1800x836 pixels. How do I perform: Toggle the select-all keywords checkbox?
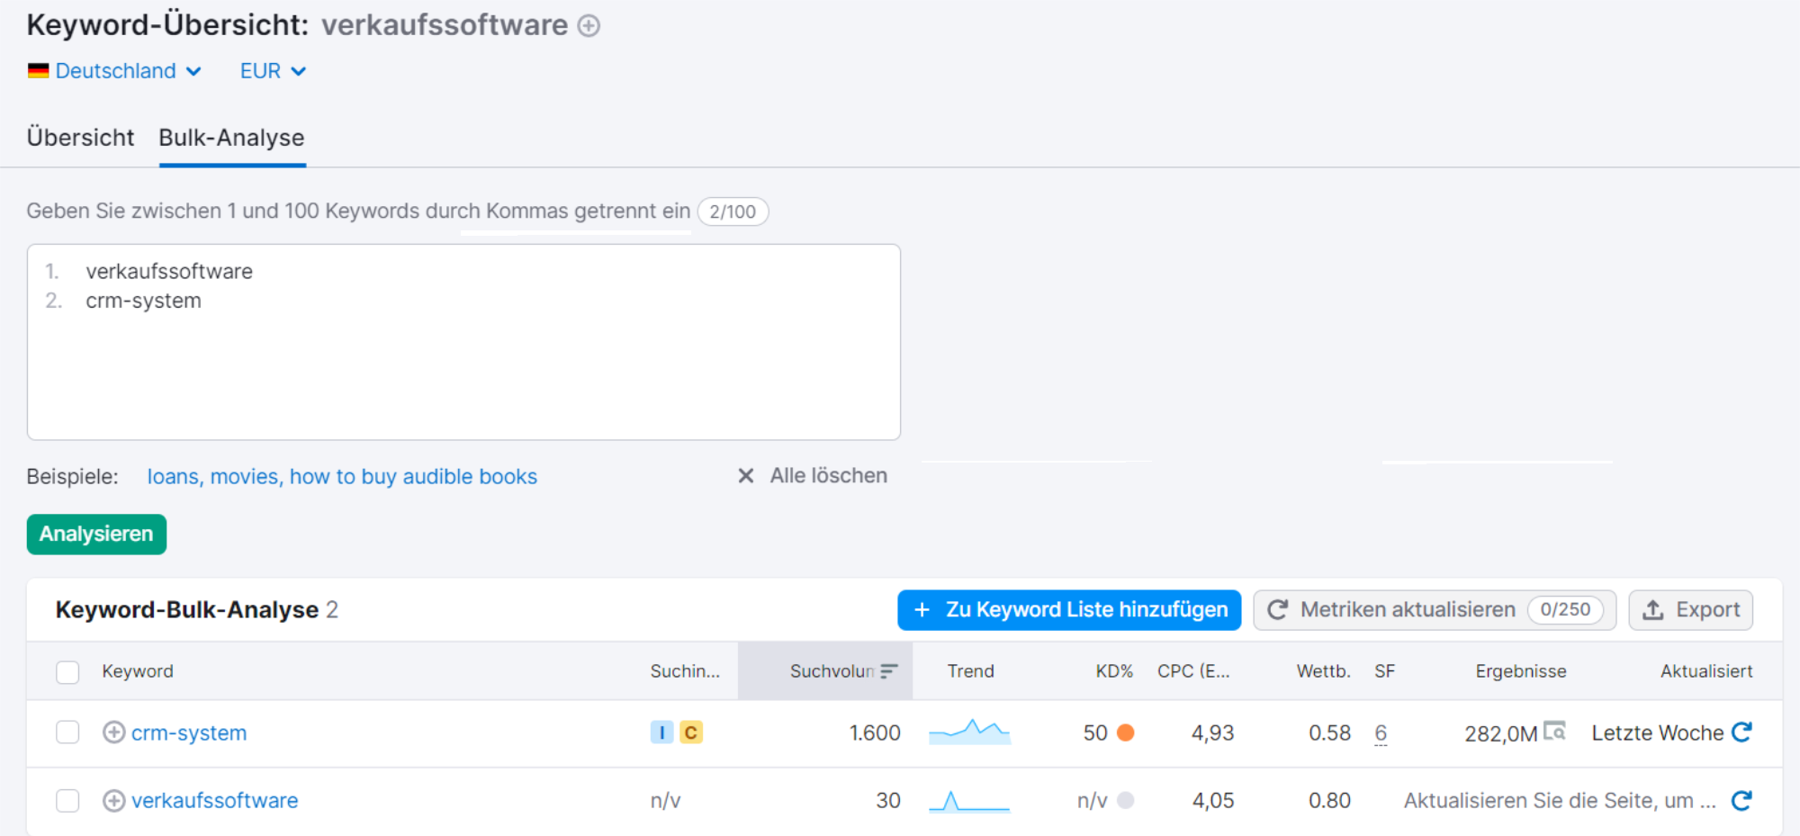[67, 672]
